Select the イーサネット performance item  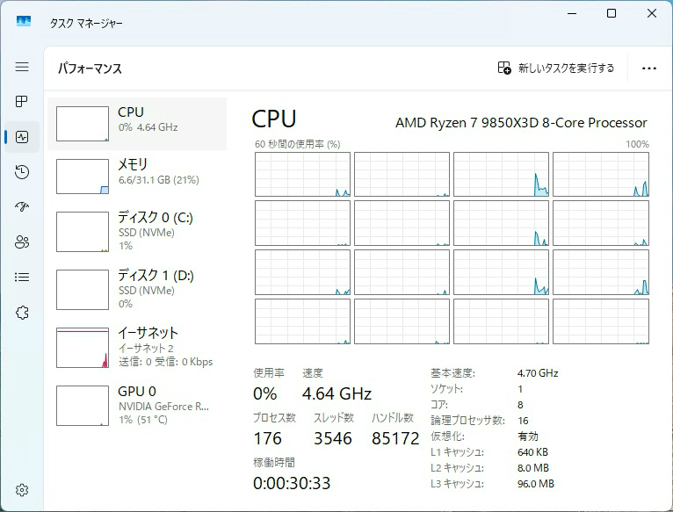pyautogui.click(x=137, y=347)
